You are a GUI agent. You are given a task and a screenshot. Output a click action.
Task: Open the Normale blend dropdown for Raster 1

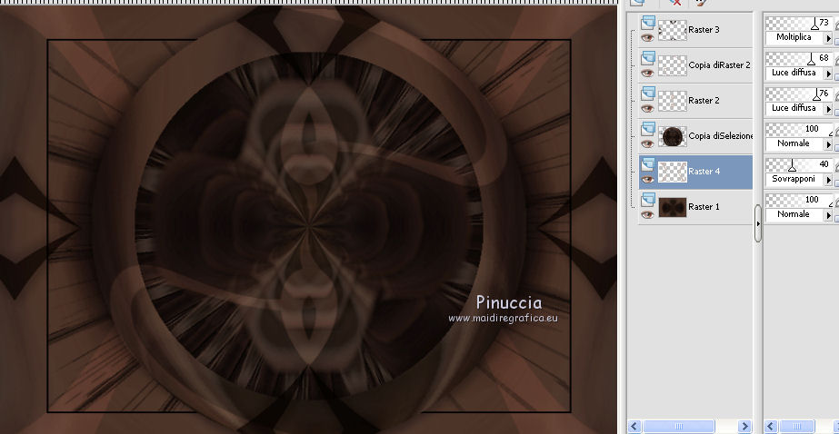click(x=829, y=215)
